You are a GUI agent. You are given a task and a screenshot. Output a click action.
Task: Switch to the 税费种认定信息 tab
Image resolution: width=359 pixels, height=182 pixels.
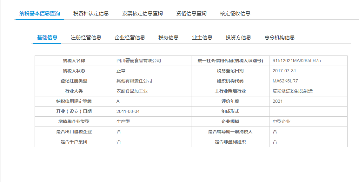(91, 13)
